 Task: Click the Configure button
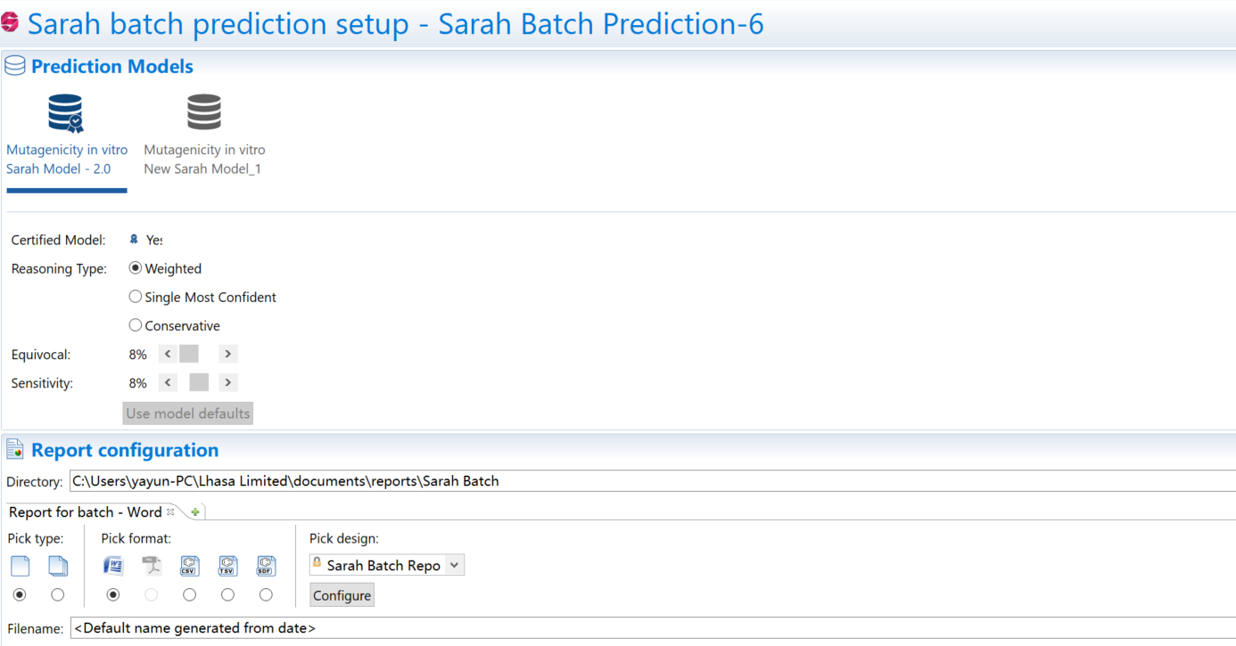(x=342, y=595)
